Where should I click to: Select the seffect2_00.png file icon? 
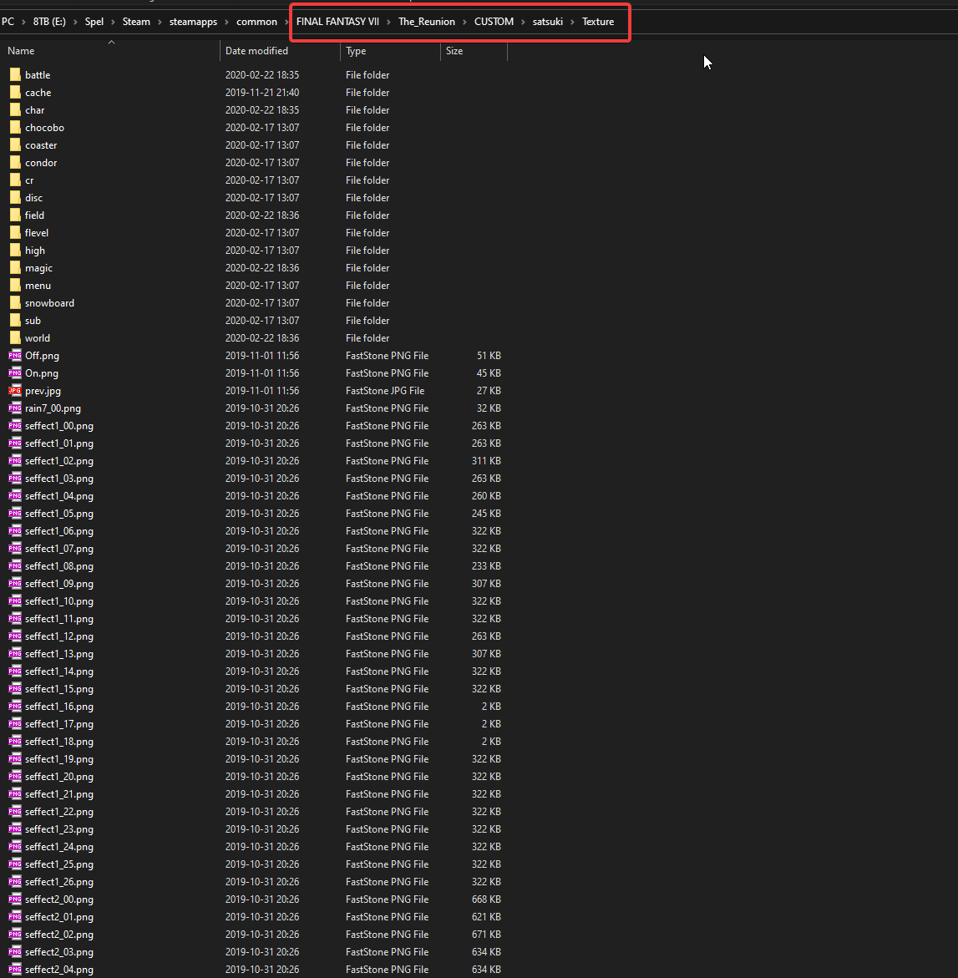click(x=15, y=899)
